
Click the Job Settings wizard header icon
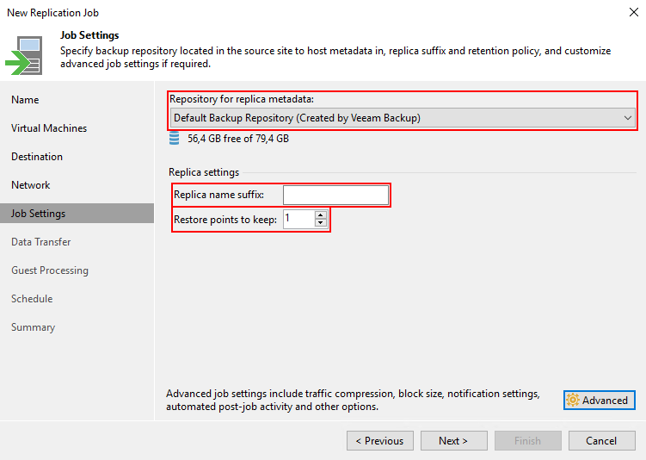click(x=23, y=54)
